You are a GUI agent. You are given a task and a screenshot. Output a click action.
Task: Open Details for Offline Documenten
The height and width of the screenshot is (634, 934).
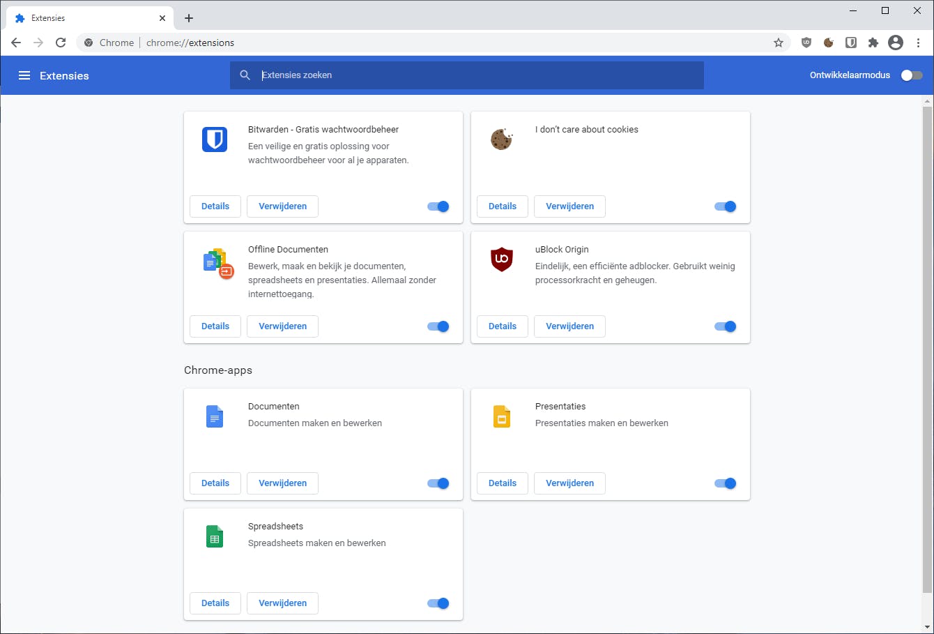click(215, 326)
